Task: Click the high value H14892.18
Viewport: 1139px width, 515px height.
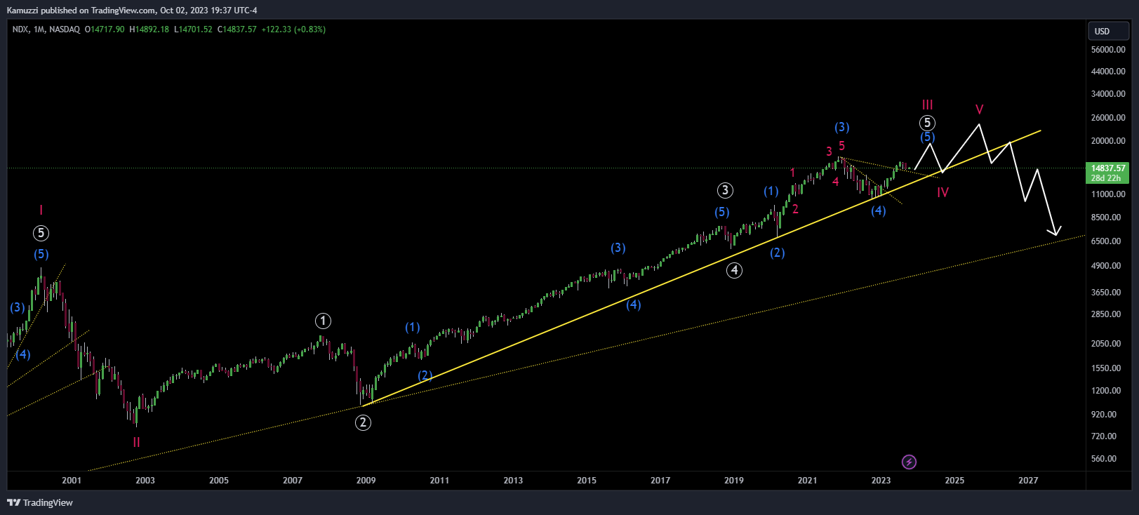Action: click(x=149, y=29)
